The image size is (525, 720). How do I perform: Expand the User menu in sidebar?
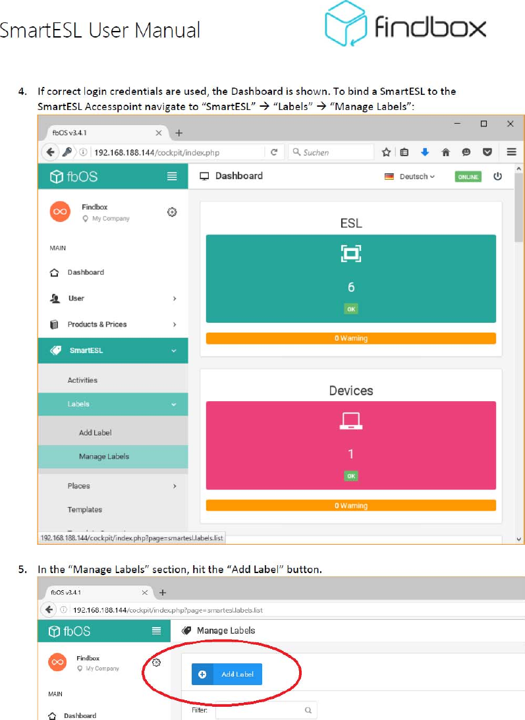(x=113, y=298)
